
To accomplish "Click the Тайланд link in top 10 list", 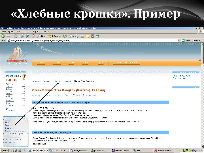I will [10, 101].
